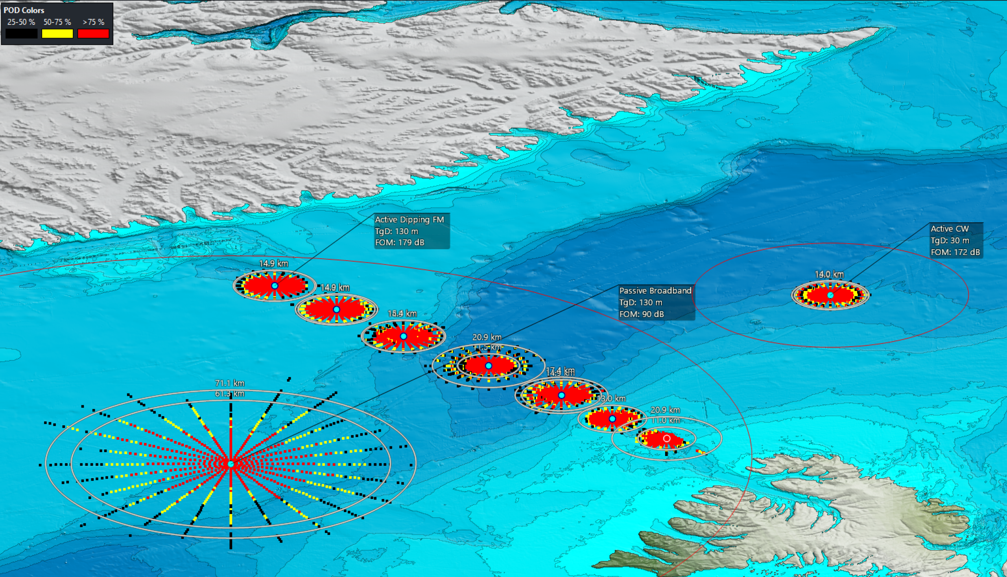Click the '15.4 km' range label
The width and height of the screenshot is (1007, 577).
coord(402,314)
